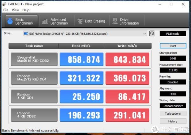Click the Task name column header
Screen dimensions: 191x135
coord(34,46)
